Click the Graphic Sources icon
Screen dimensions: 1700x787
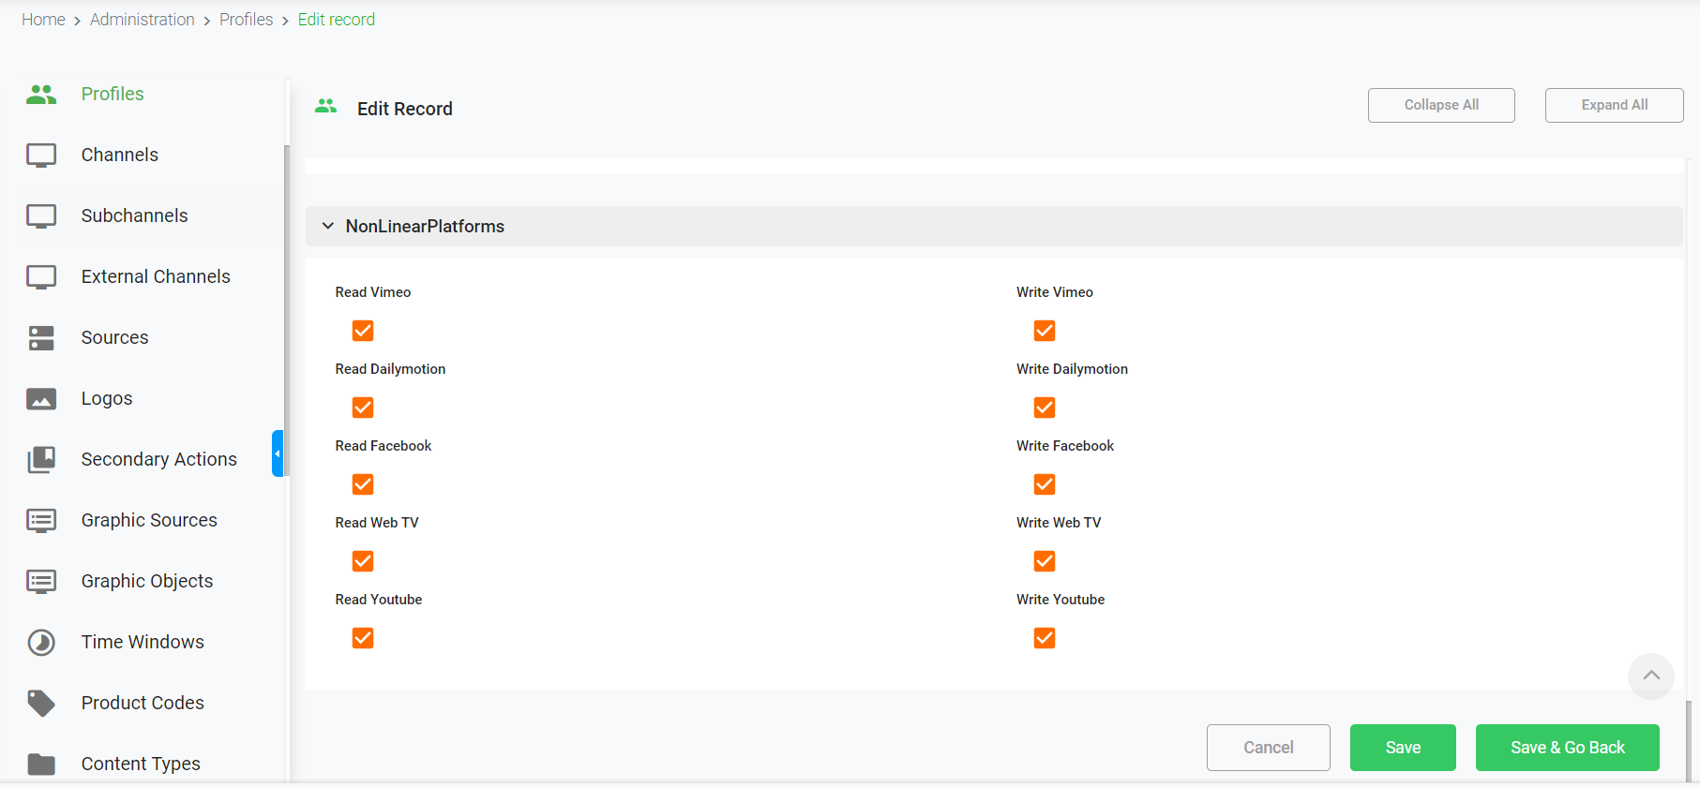coord(41,520)
